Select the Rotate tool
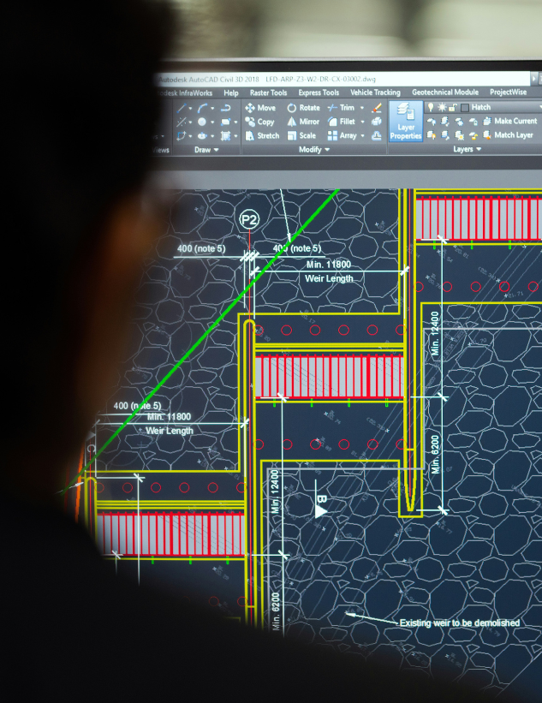The image size is (542, 703). pyautogui.click(x=303, y=108)
